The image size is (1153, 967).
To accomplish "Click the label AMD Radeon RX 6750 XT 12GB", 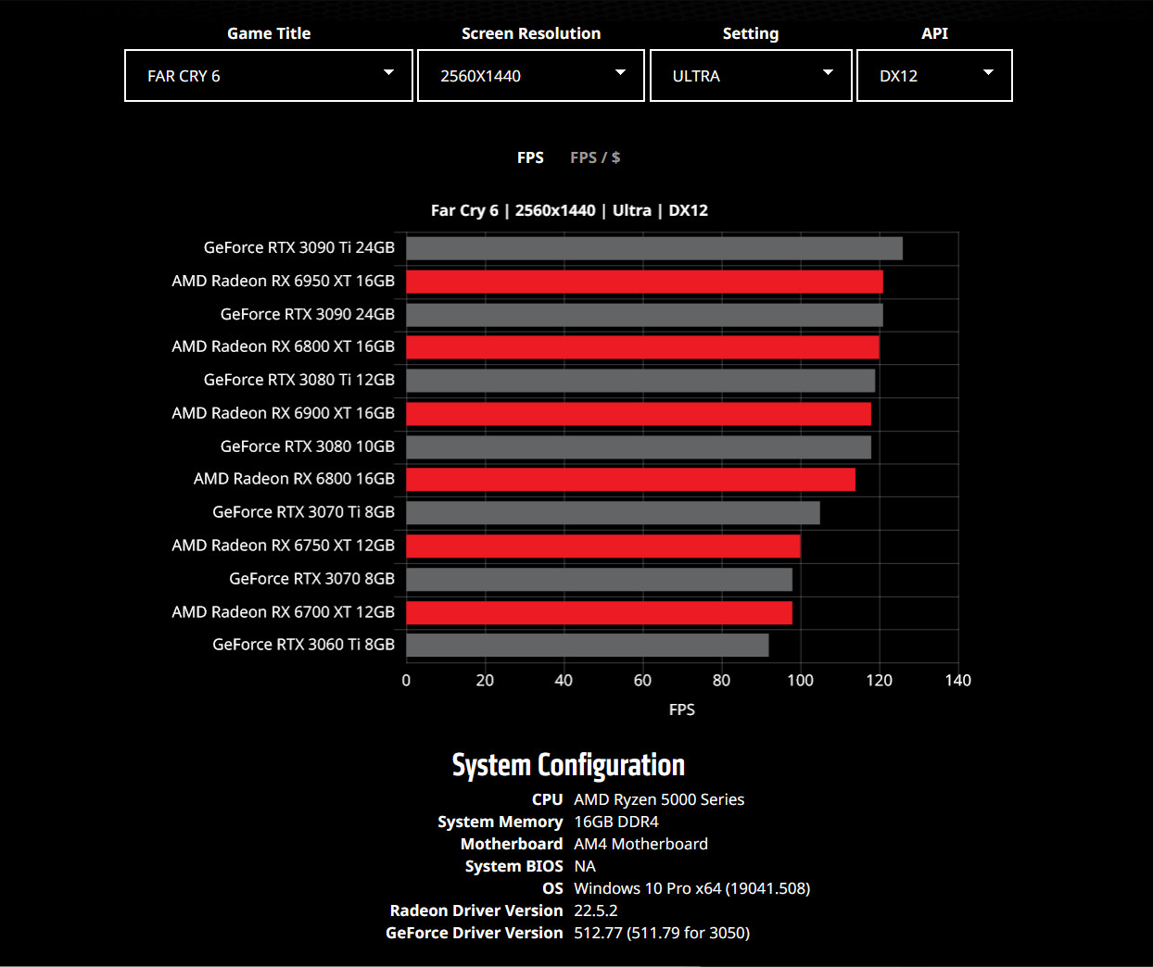I will [x=284, y=546].
